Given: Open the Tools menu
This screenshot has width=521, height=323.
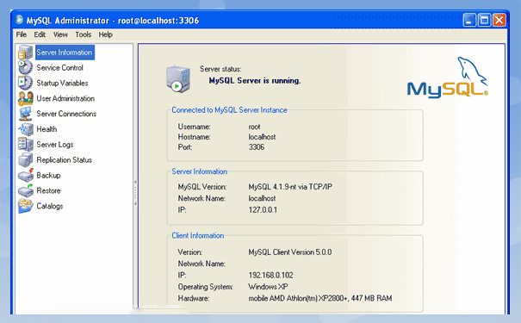Looking at the screenshot, I should tap(83, 34).
